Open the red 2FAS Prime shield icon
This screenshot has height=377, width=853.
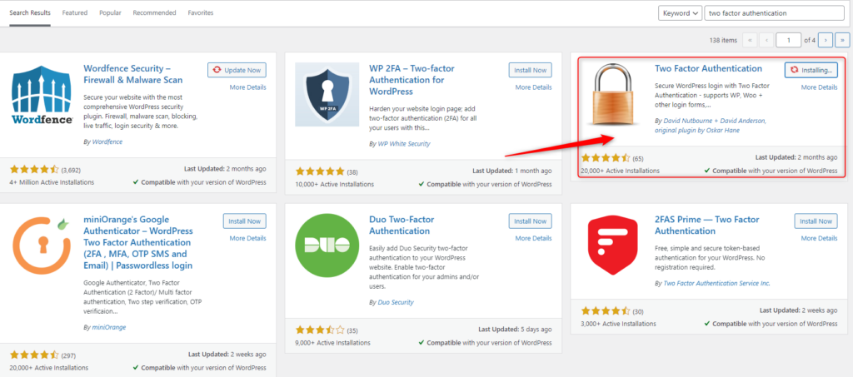(x=612, y=246)
